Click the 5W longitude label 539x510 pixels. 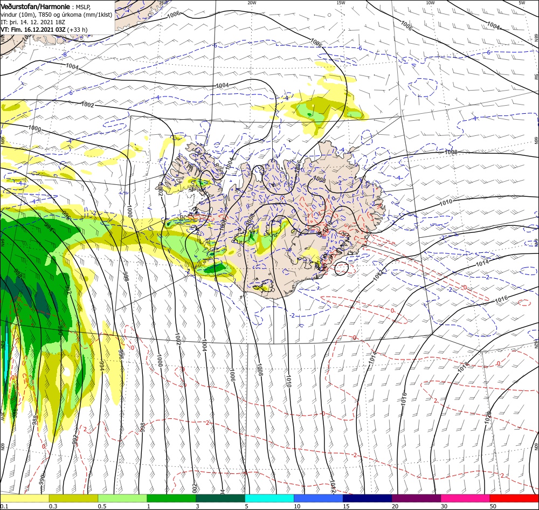[x=522, y=3]
